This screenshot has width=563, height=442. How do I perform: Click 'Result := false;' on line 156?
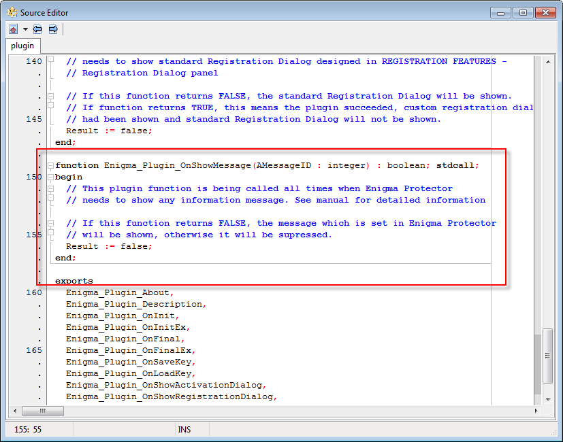[109, 246]
